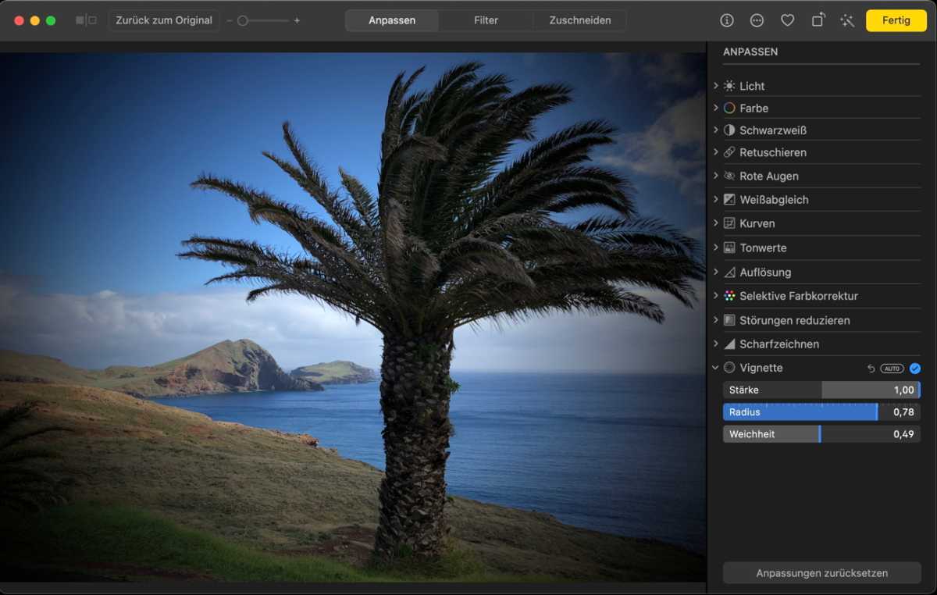Click the circle icon beside Vignette
The height and width of the screenshot is (595, 937).
729,368
